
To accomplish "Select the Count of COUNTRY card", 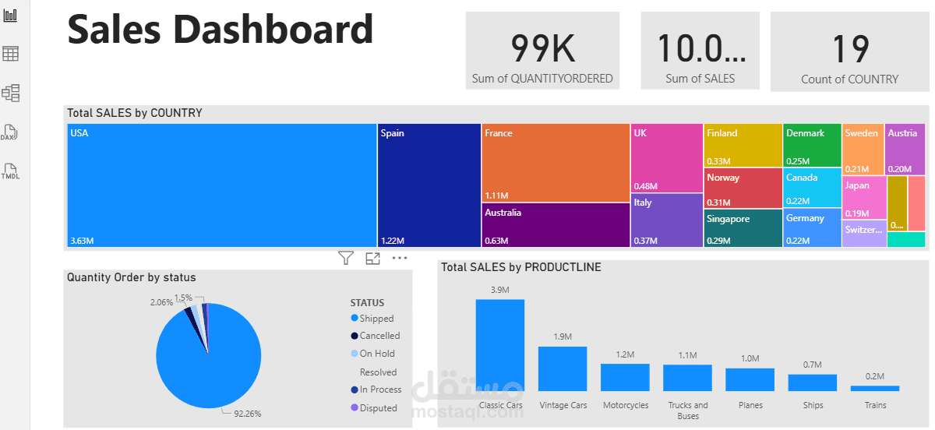I will [849, 51].
